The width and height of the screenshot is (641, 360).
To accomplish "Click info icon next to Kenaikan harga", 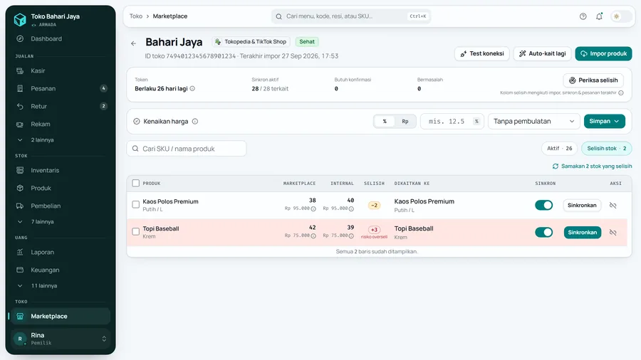I will point(195,121).
